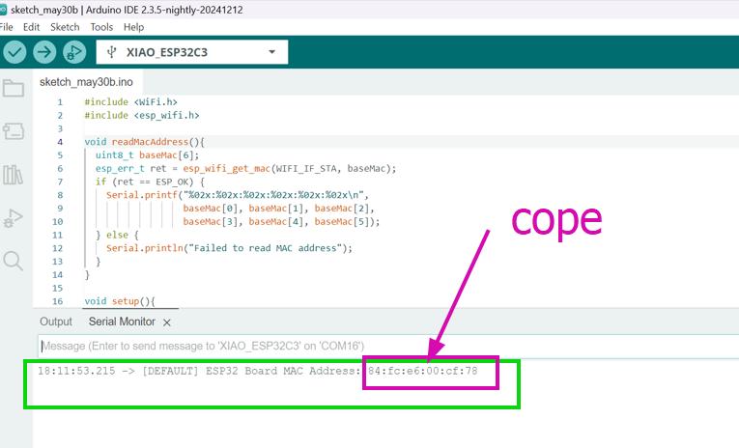
Task: Open the File menu
Action: tap(6, 27)
